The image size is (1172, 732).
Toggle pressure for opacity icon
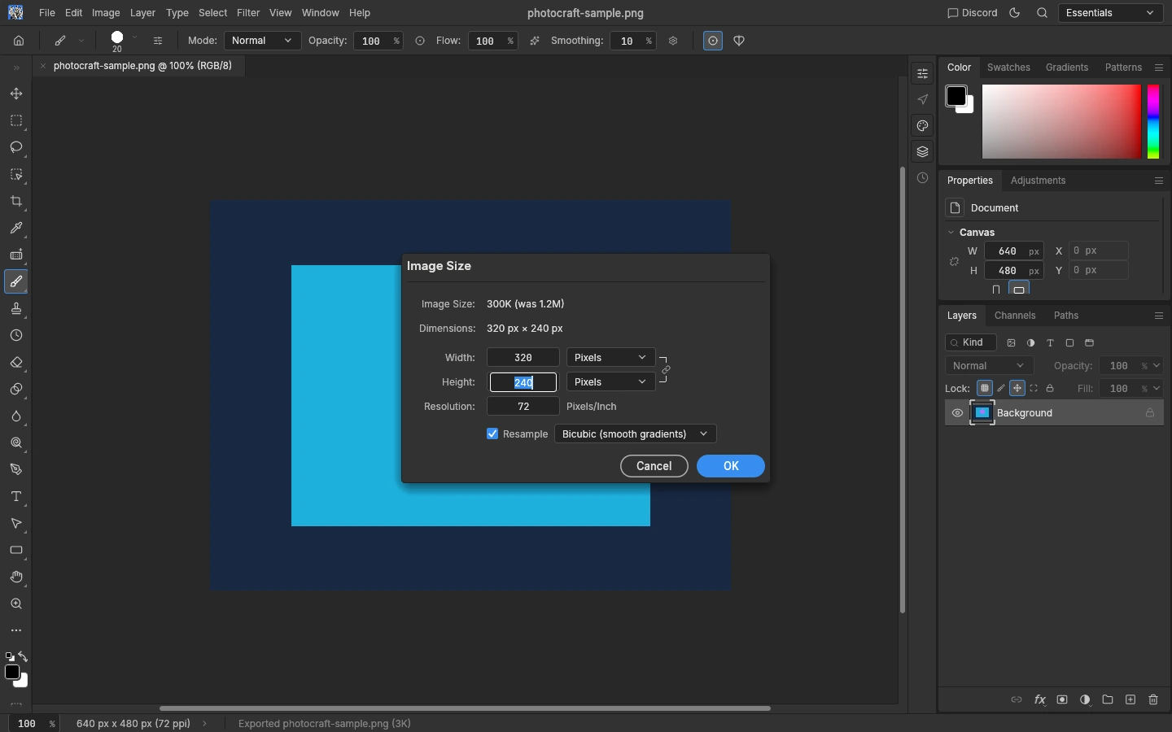420,41
